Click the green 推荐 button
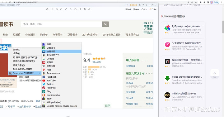224x117 pixels. click(x=107, y=105)
